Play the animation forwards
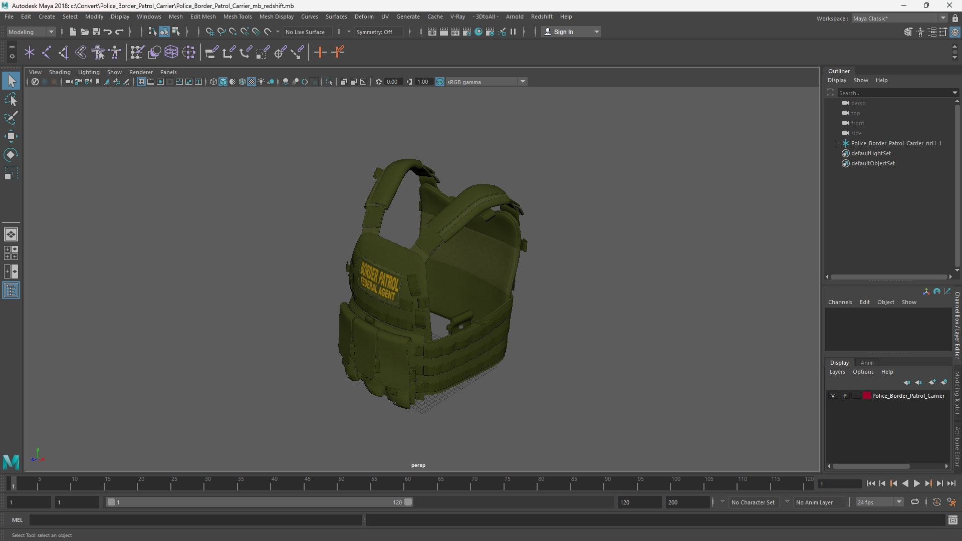Screen dimensions: 962x541 pos(916,483)
